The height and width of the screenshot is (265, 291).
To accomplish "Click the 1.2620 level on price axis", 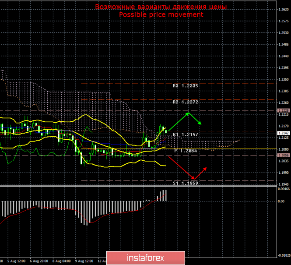I will [283, 9].
